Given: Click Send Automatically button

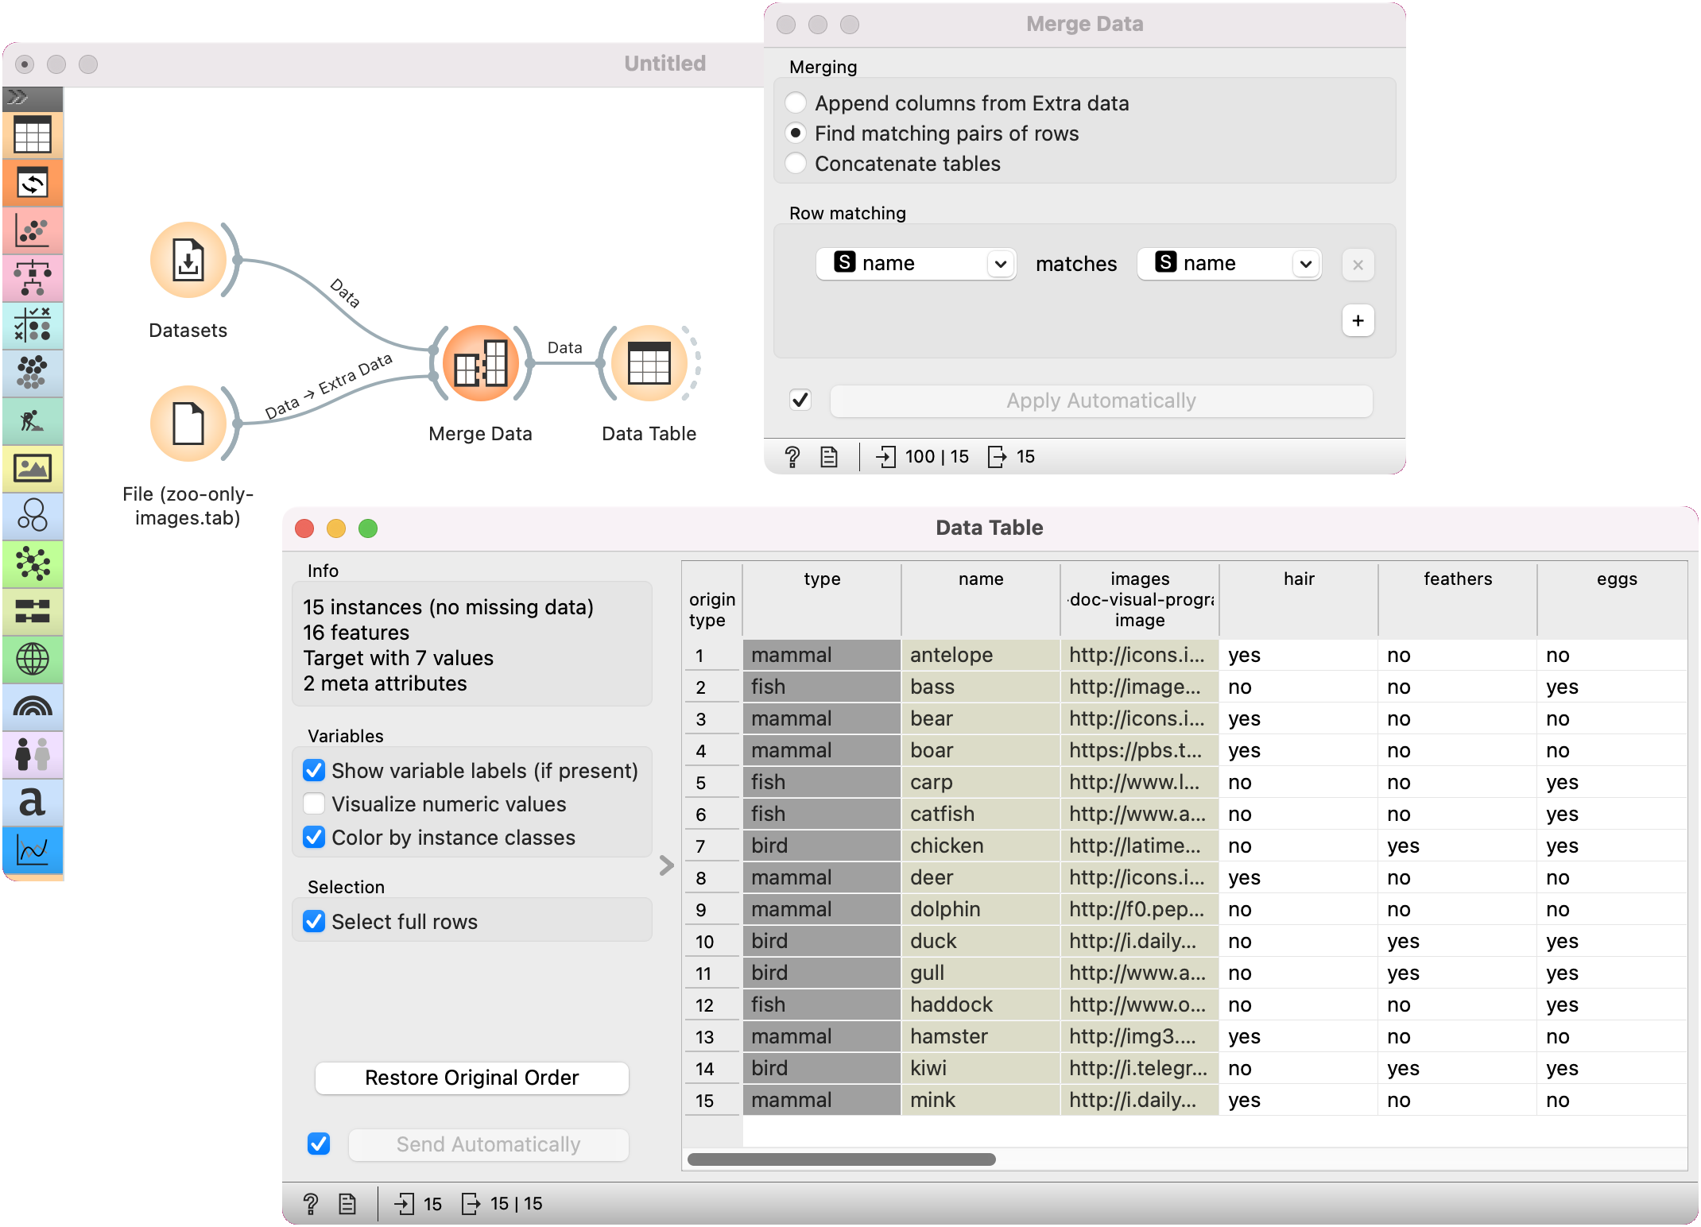Looking at the screenshot, I should 488,1144.
